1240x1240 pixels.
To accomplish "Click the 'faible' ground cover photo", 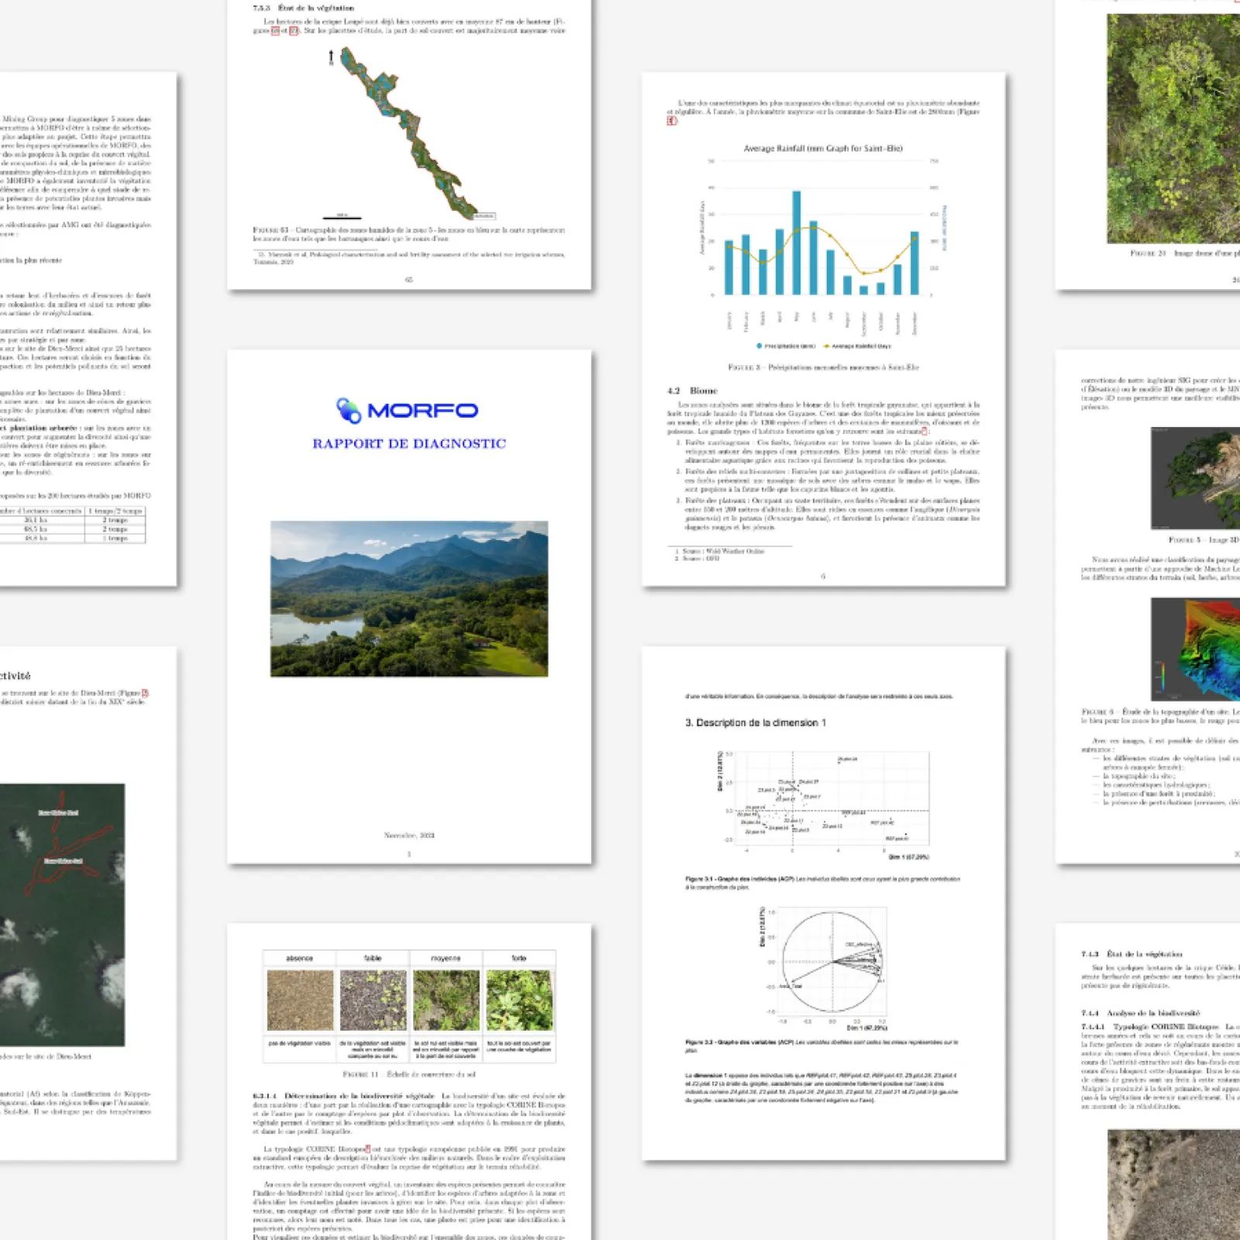I will [x=373, y=1001].
